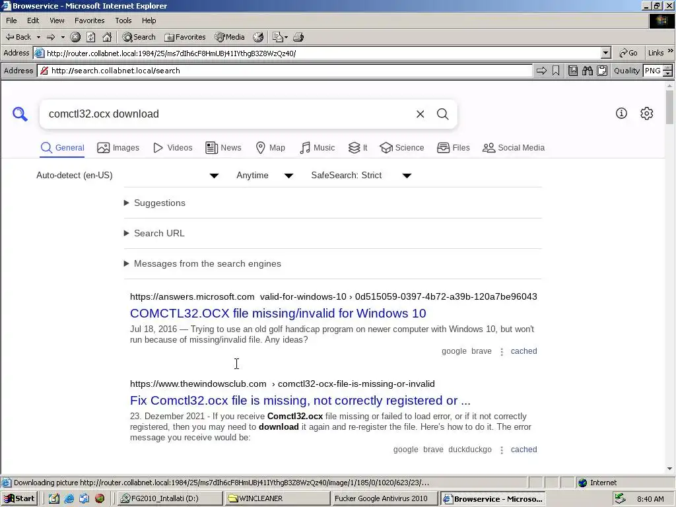Open Auto-detect (en-US) language dropdown
The width and height of the screenshot is (676, 507).
(x=127, y=176)
